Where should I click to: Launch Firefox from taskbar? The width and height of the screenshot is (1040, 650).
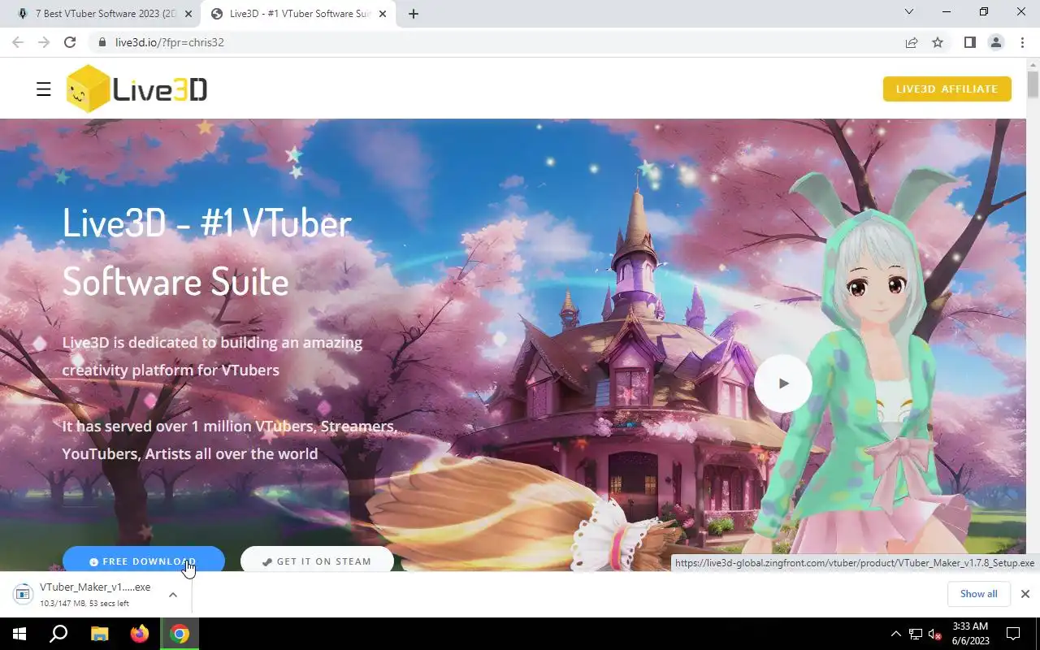tap(139, 634)
